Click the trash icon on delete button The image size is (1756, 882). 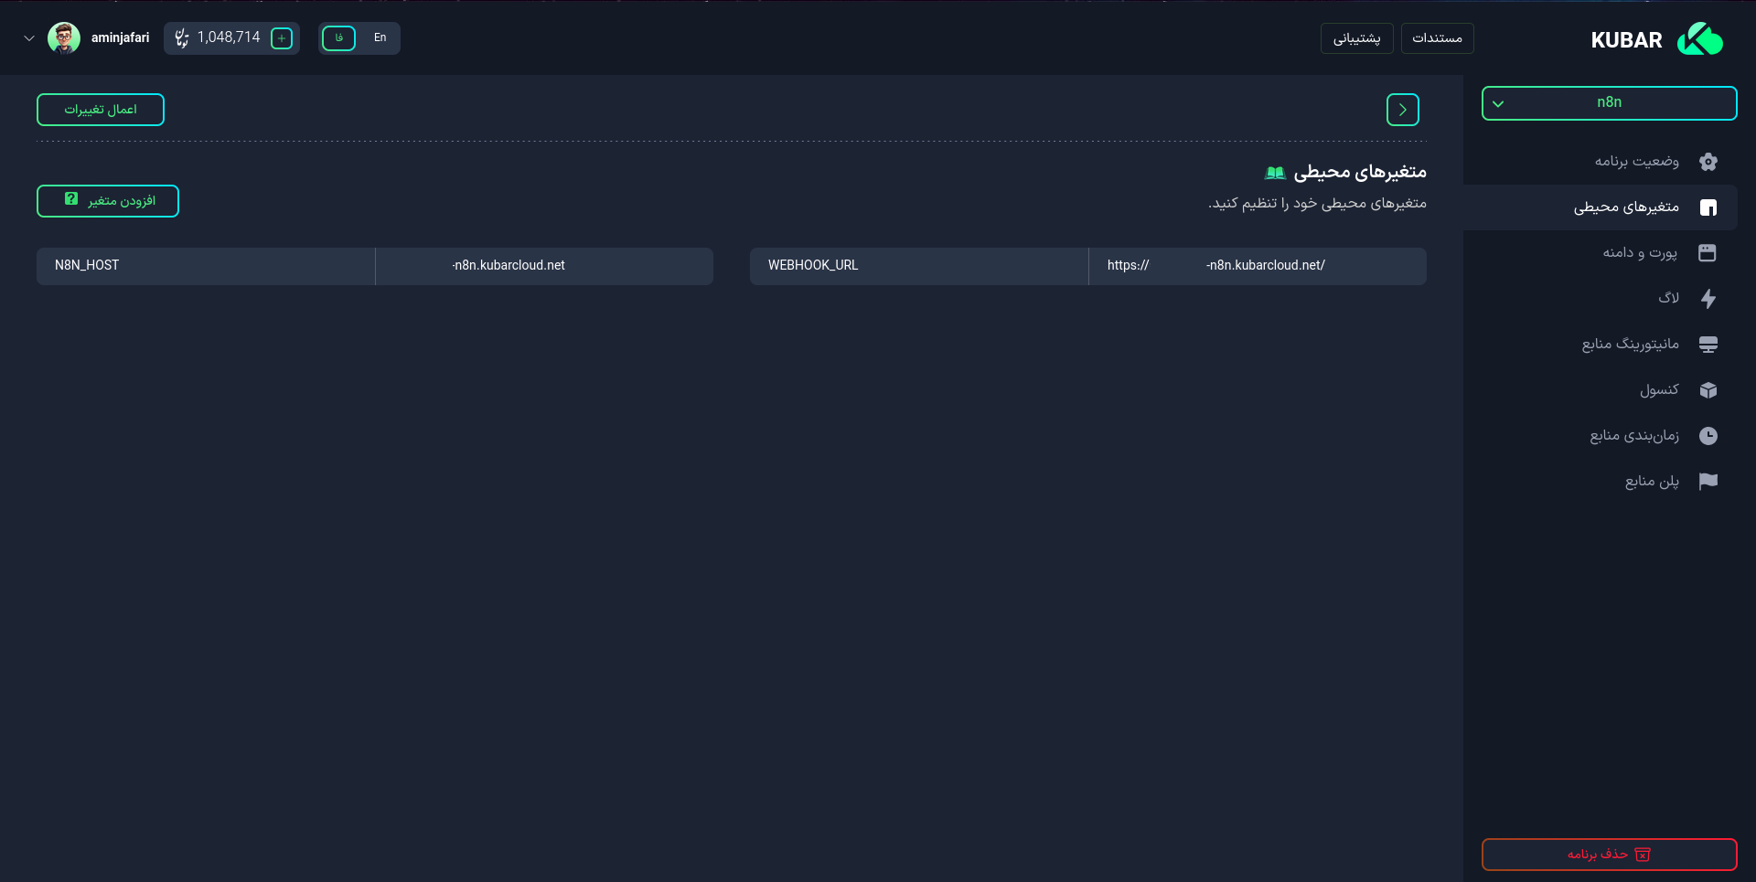[x=1643, y=855]
